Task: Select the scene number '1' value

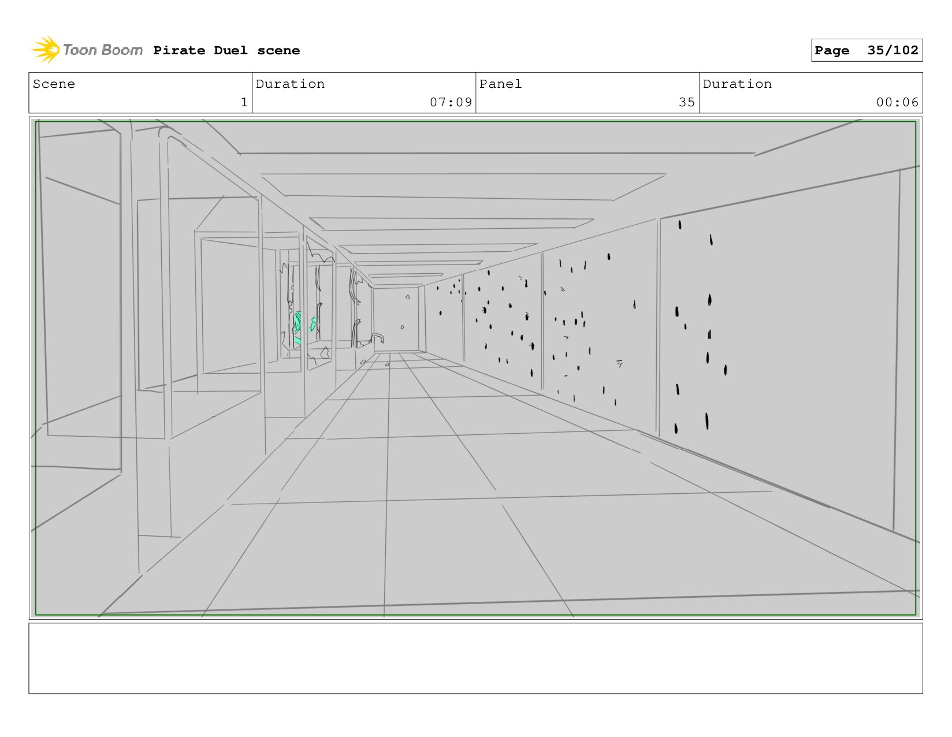Action: coord(244,102)
